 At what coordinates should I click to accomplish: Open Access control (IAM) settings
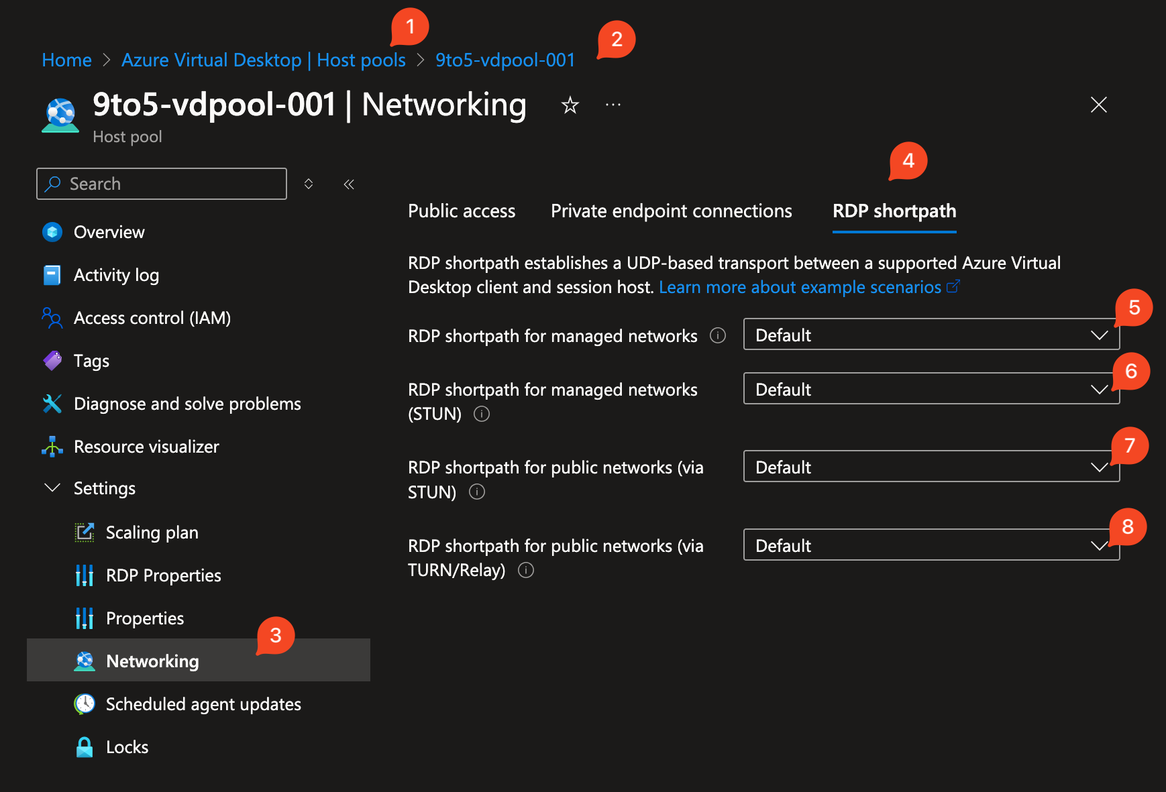pyautogui.click(x=152, y=318)
